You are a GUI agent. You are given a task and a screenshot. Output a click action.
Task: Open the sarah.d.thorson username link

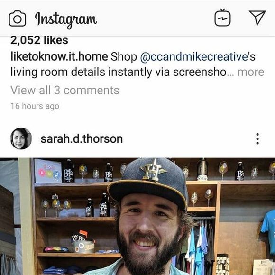coord(82,139)
